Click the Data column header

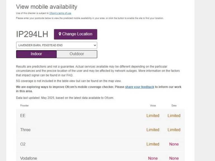click(174, 106)
